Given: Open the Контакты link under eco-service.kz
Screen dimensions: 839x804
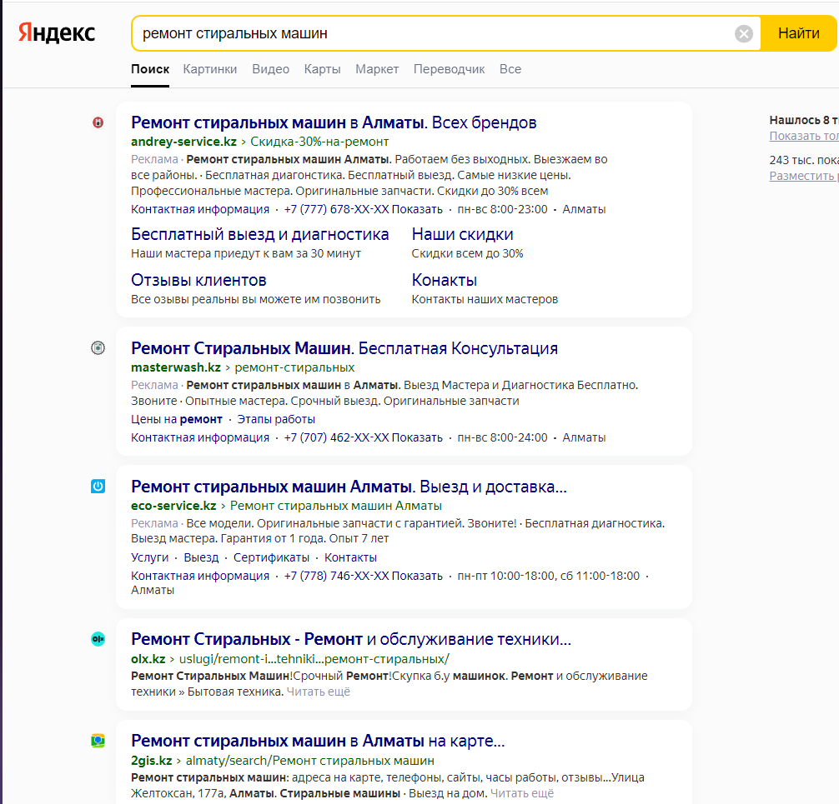Looking at the screenshot, I should click(350, 557).
